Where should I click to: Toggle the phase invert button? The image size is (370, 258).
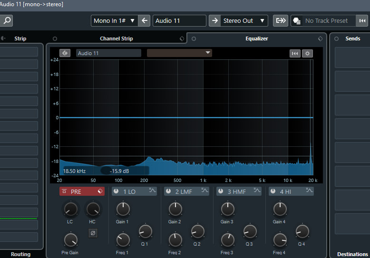[x=93, y=233]
